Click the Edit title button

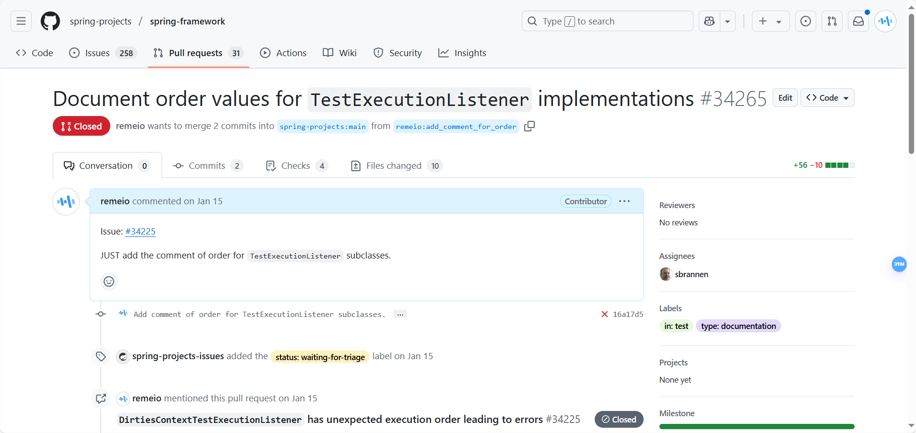click(x=785, y=98)
